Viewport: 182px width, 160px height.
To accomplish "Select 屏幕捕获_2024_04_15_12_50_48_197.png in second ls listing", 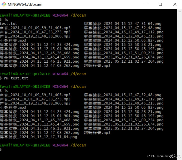I will pos(124,116).
